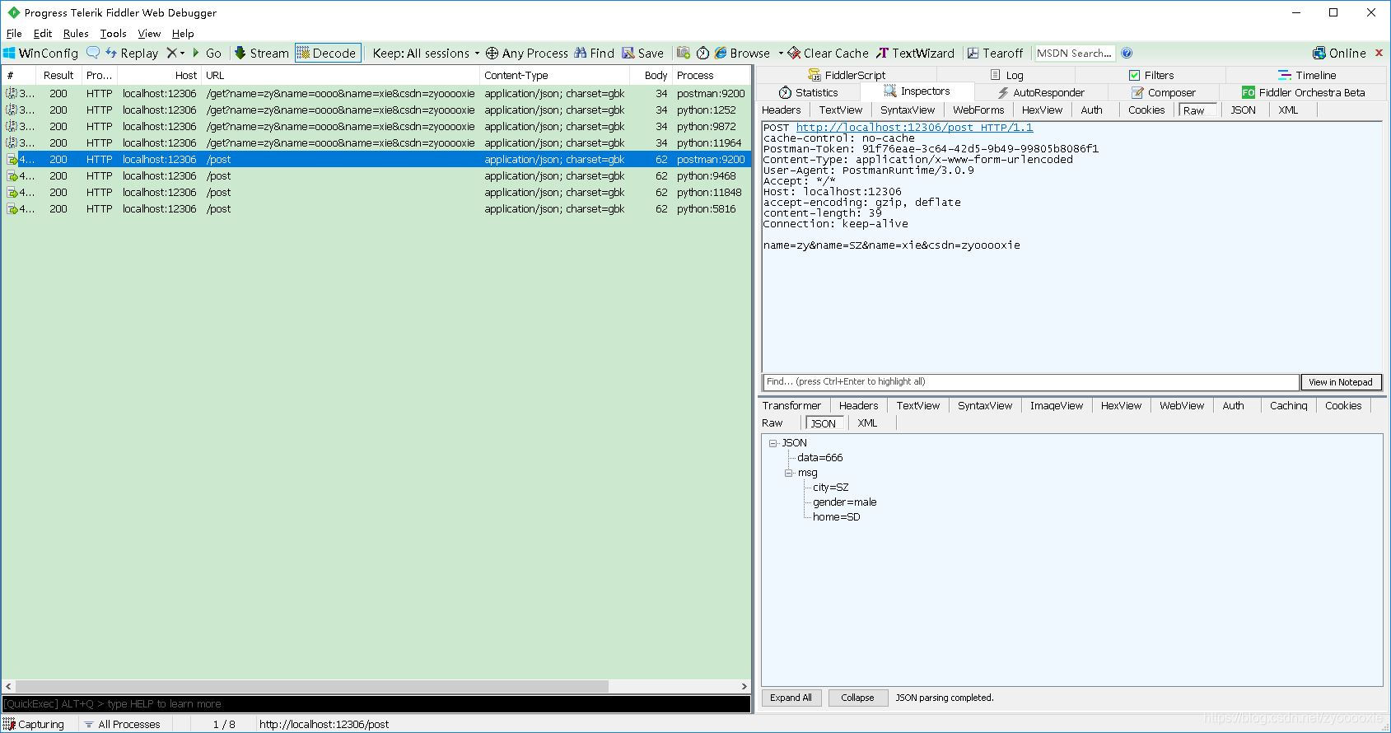Open the localhost:12306/post request link

[x=914, y=128]
